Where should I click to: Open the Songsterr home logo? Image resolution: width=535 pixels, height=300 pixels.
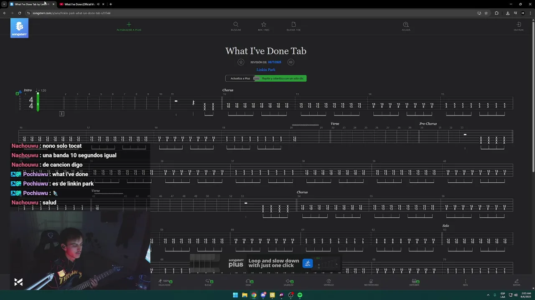pos(19,28)
